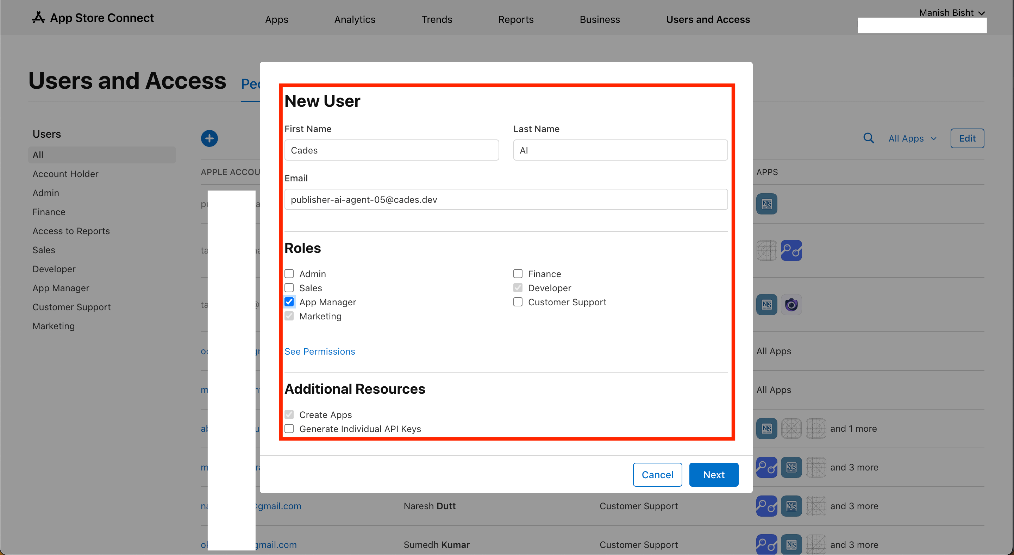Toggle the Developer role checkbox
Viewport: 1014px width, 555px height.
pyautogui.click(x=518, y=288)
